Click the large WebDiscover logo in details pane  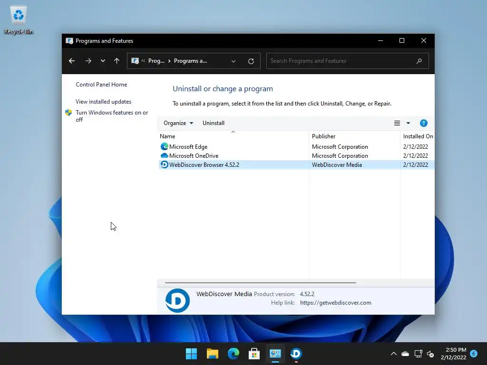point(177,300)
